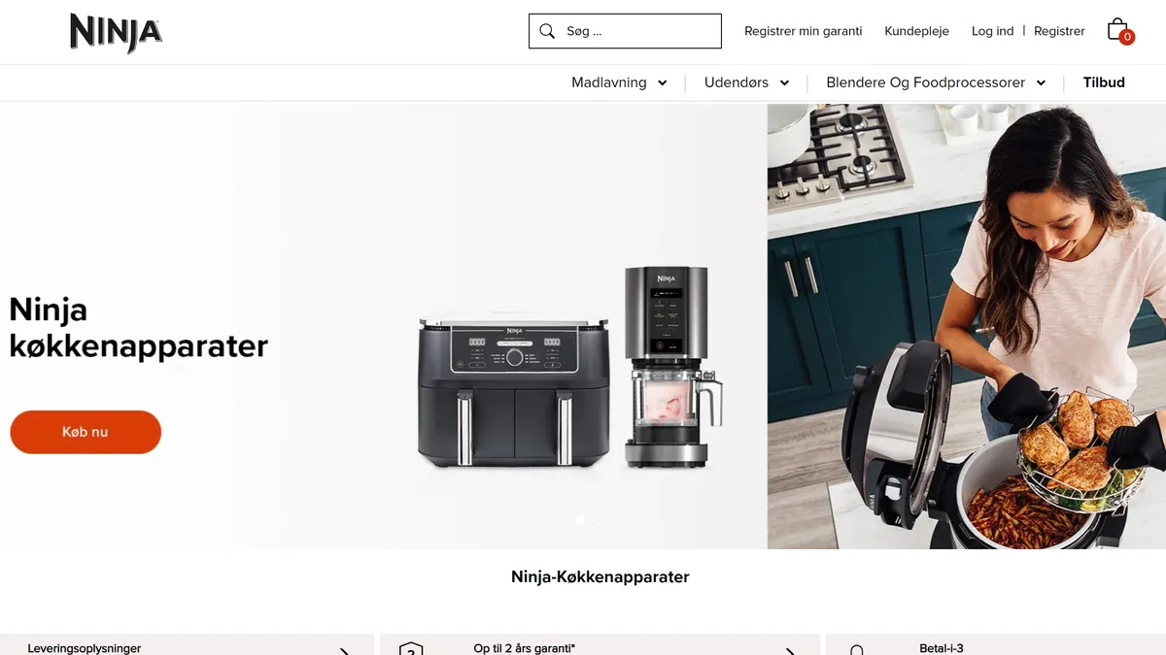Click the Ninja logo
1166x655 pixels.
[x=116, y=32]
